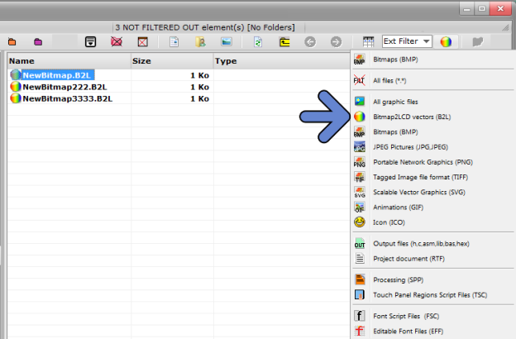Sort files by the Size column header
The height and width of the screenshot is (339, 516).
(x=170, y=61)
